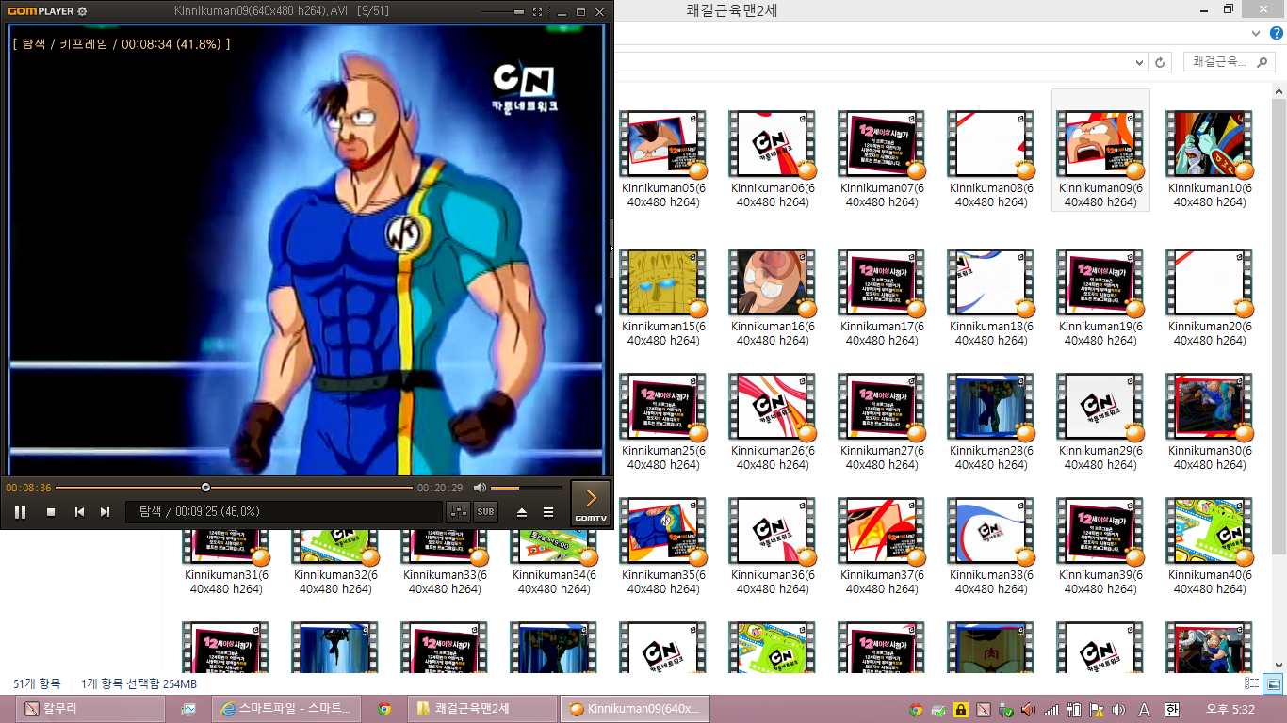Select the Kinnikuman30 video file

click(1209, 422)
